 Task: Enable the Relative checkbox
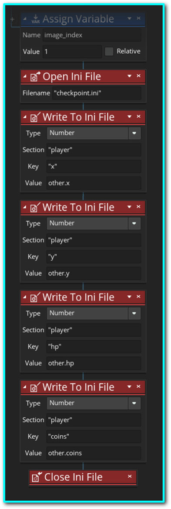tap(110, 51)
